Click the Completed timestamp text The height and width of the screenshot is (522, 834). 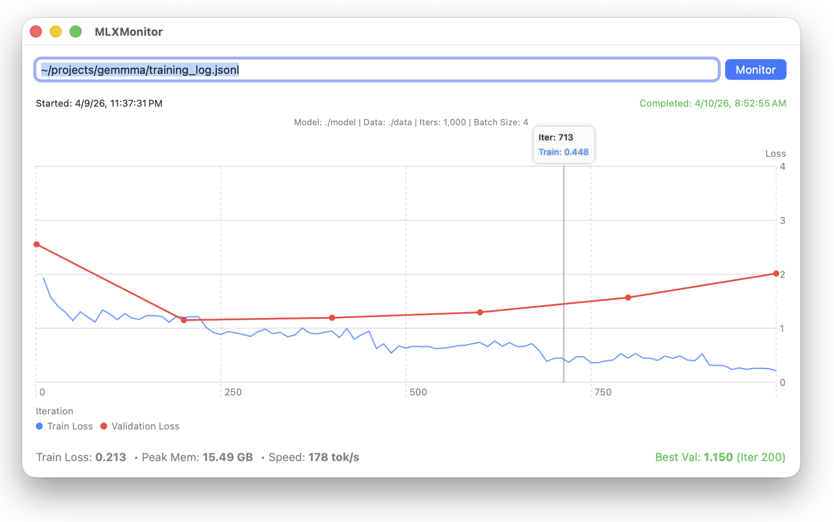[x=712, y=103]
